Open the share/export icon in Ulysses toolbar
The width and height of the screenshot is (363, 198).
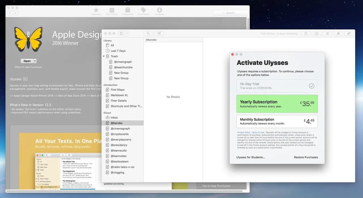(306, 33)
